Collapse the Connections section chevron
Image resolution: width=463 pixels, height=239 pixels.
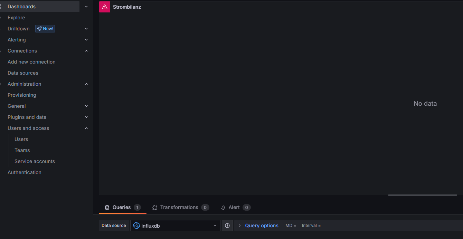tap(86, 51)
